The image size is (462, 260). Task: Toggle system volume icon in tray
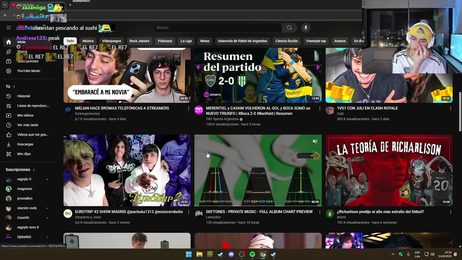click(432, 254)
